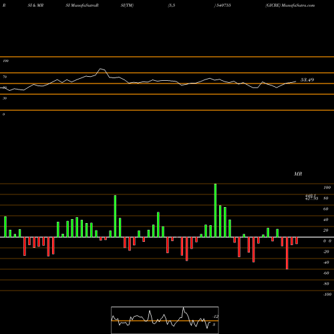Click the 30 level label on RSI axis
Image resolution: width=334 pixels, height=334 pixels.
(x=5, y=98)
